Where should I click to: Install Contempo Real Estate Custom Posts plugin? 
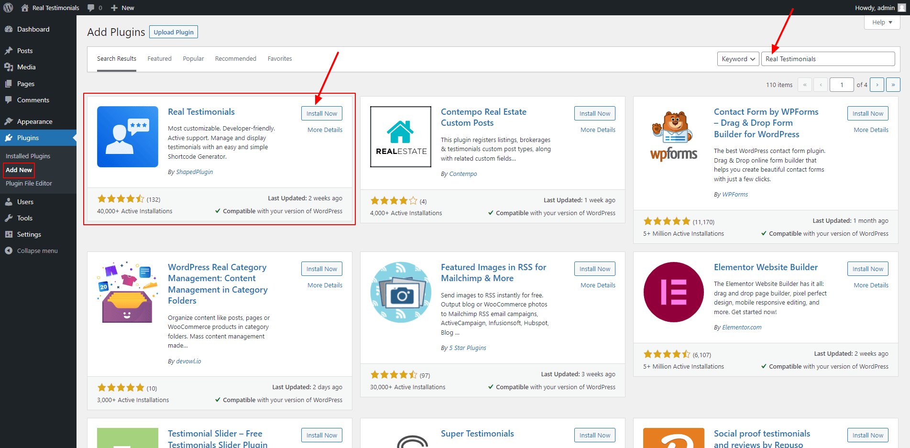[595, 113]
